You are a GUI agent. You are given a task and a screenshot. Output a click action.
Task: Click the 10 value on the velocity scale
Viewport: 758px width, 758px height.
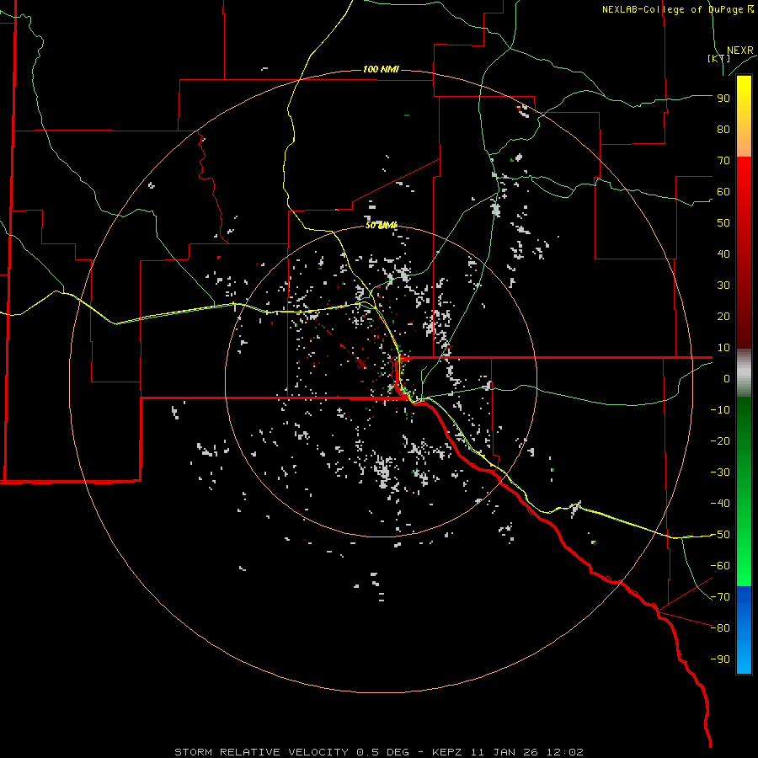tap(723, 348)
